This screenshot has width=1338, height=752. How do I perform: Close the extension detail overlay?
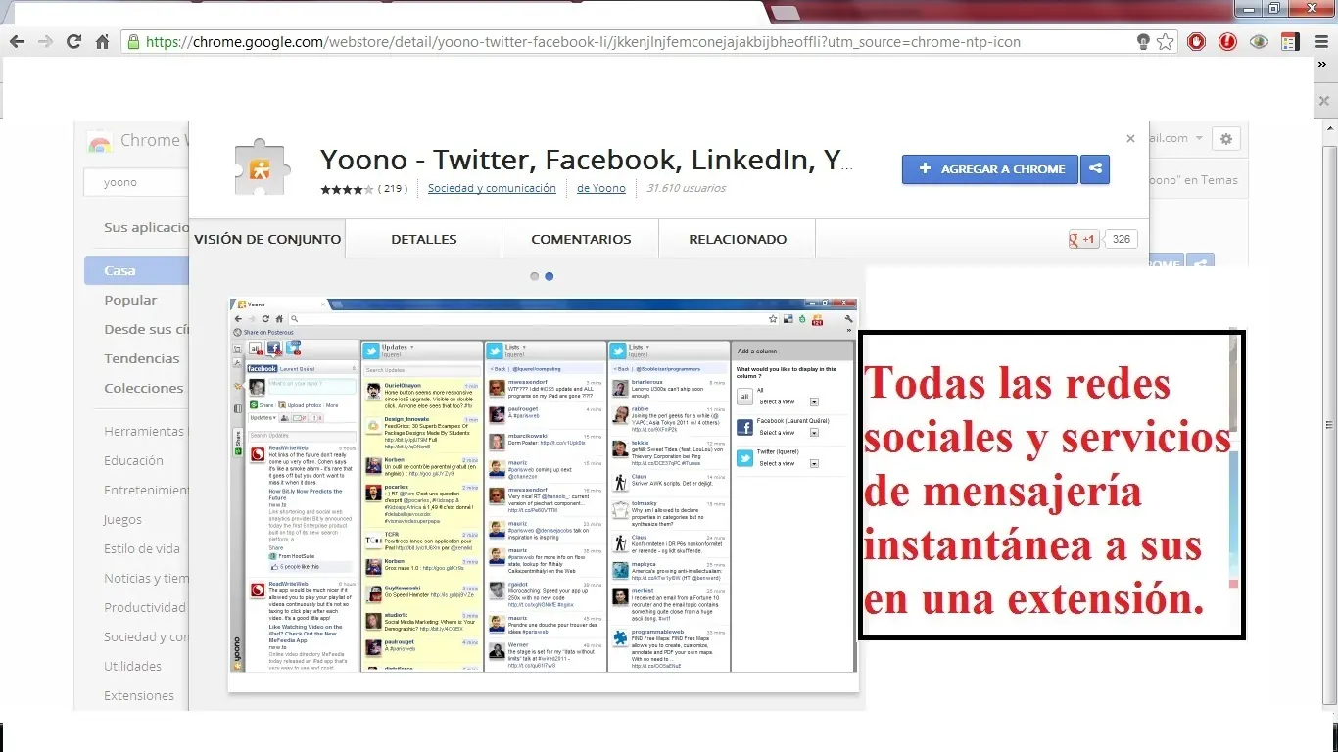[x=1130, y=139]
